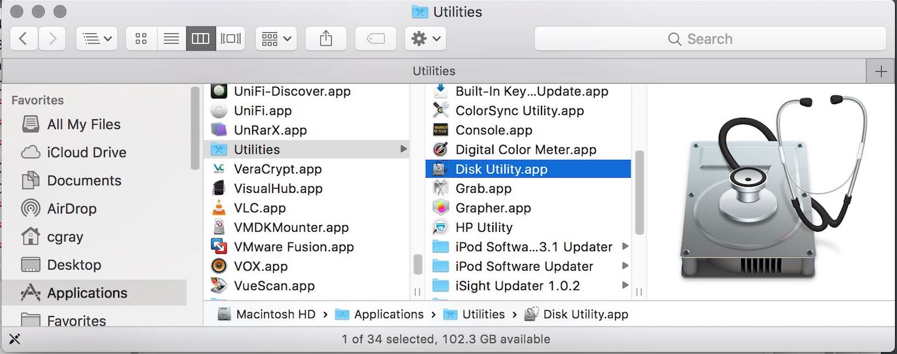The width and height of the screenshot is (897, 354).
Task: Click the HP Utility icon
Action: (440, 227)
